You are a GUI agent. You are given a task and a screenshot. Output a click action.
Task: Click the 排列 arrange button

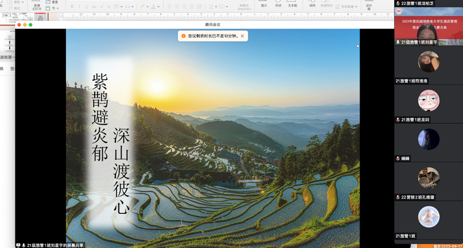(312, 4)
